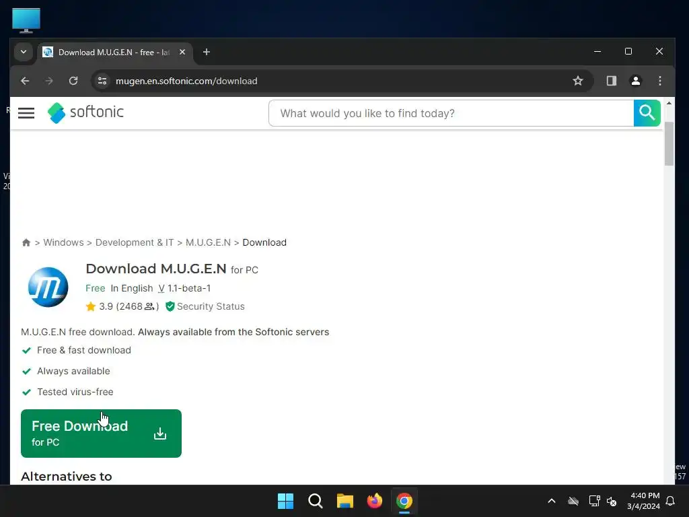The width and height of the screenshot is (689, 517).
Task: Click the 'In English' label
Action: 132,288
